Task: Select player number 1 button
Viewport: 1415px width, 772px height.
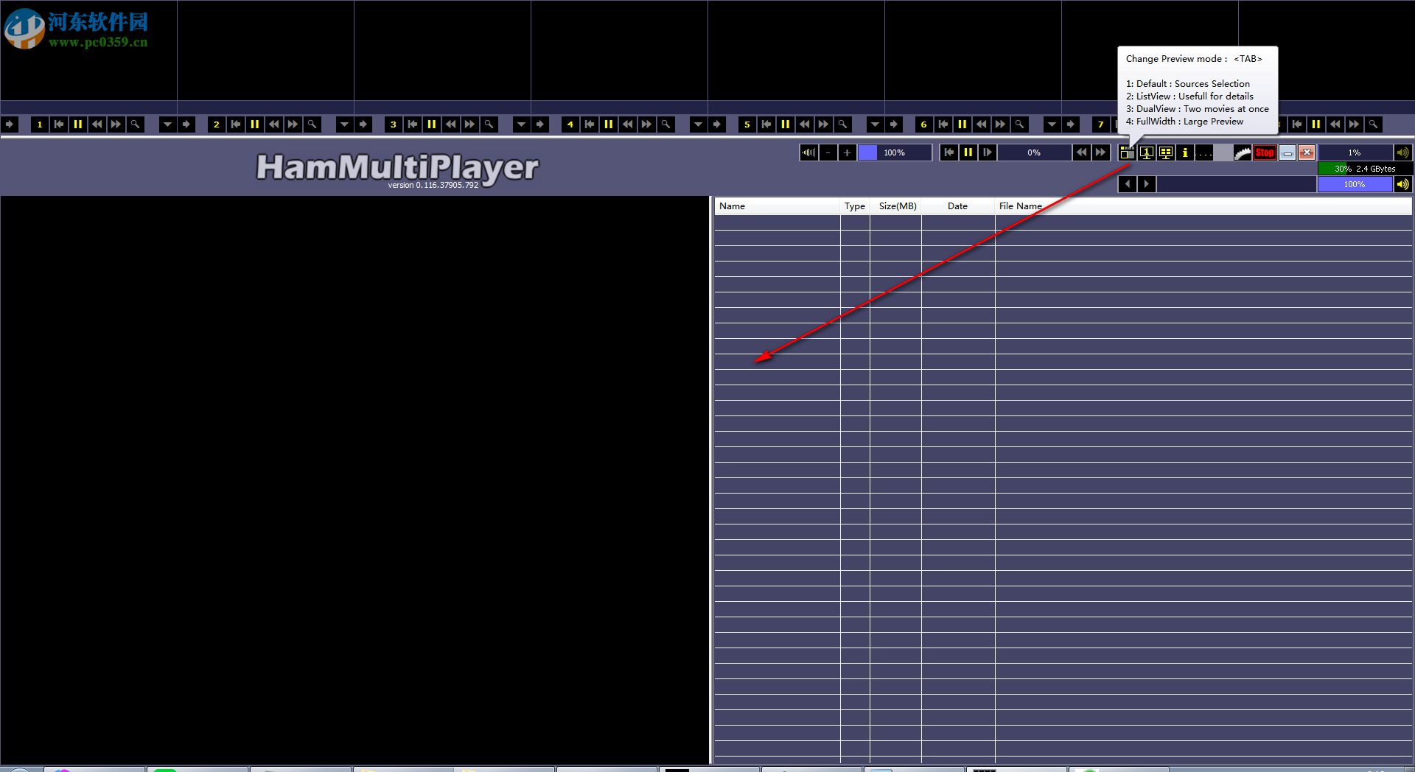Action: [x=40, y=124]
